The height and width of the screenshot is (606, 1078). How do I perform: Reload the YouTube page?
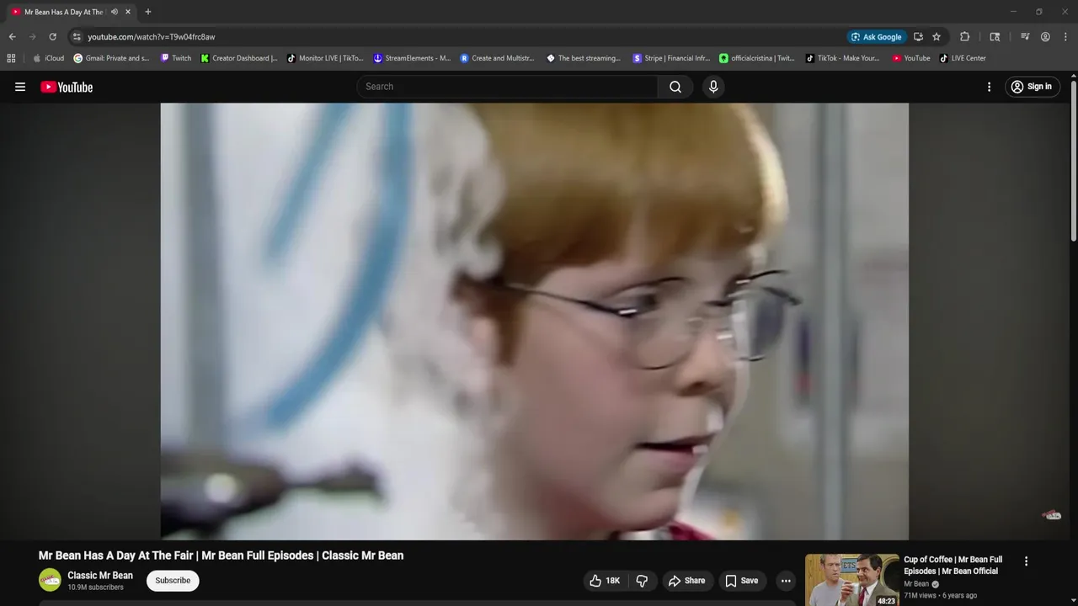pos(52,37)
